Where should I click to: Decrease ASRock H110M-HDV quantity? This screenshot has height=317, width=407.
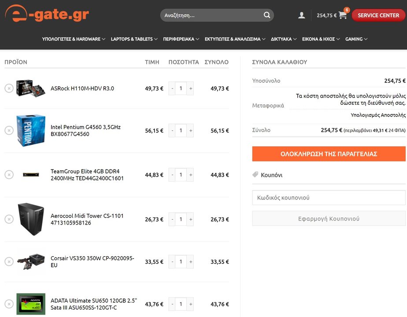coord(172,88)
